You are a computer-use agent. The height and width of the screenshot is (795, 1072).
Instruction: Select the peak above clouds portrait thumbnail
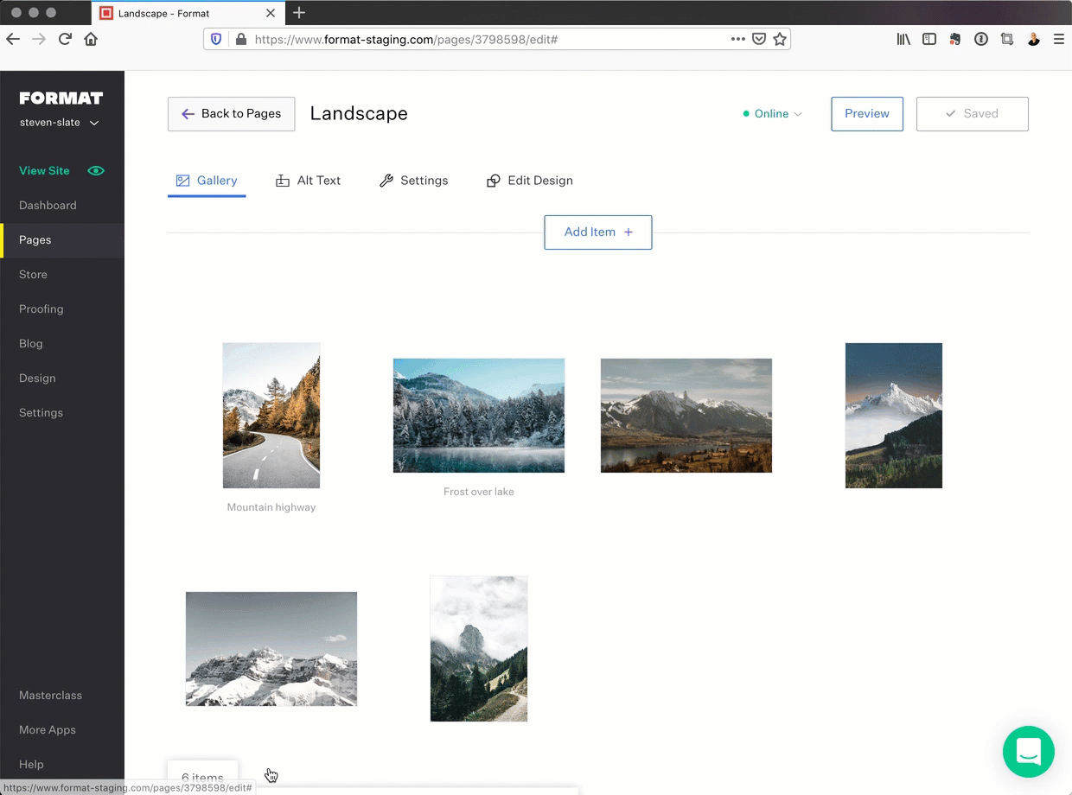[x=894, y=416]
